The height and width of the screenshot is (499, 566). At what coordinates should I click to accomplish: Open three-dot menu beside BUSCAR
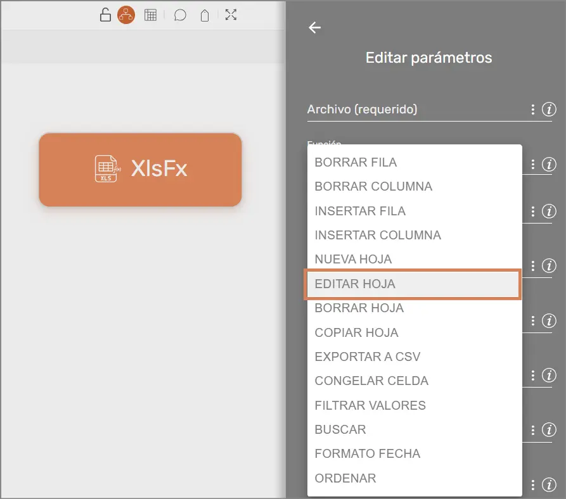(x=533, y=430)
